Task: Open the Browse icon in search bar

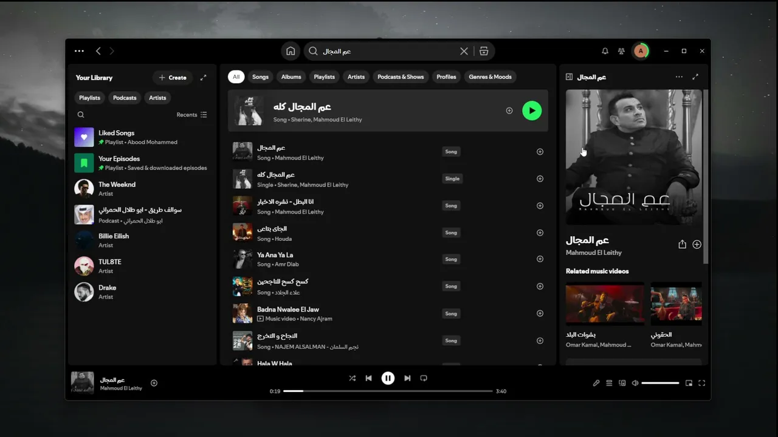Action: tap(484, 52)
